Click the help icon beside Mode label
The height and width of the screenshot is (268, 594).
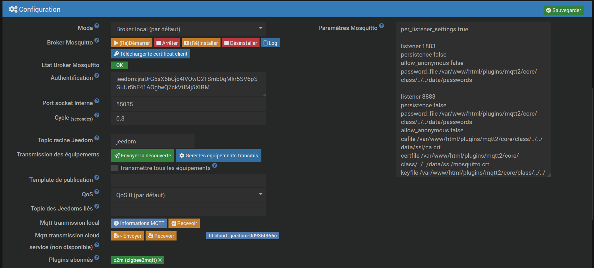(x=97, y=26)
